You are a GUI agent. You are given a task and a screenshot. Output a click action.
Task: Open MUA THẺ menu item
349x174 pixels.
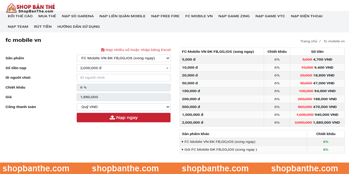pyautogui.click(x=47, y=16)
